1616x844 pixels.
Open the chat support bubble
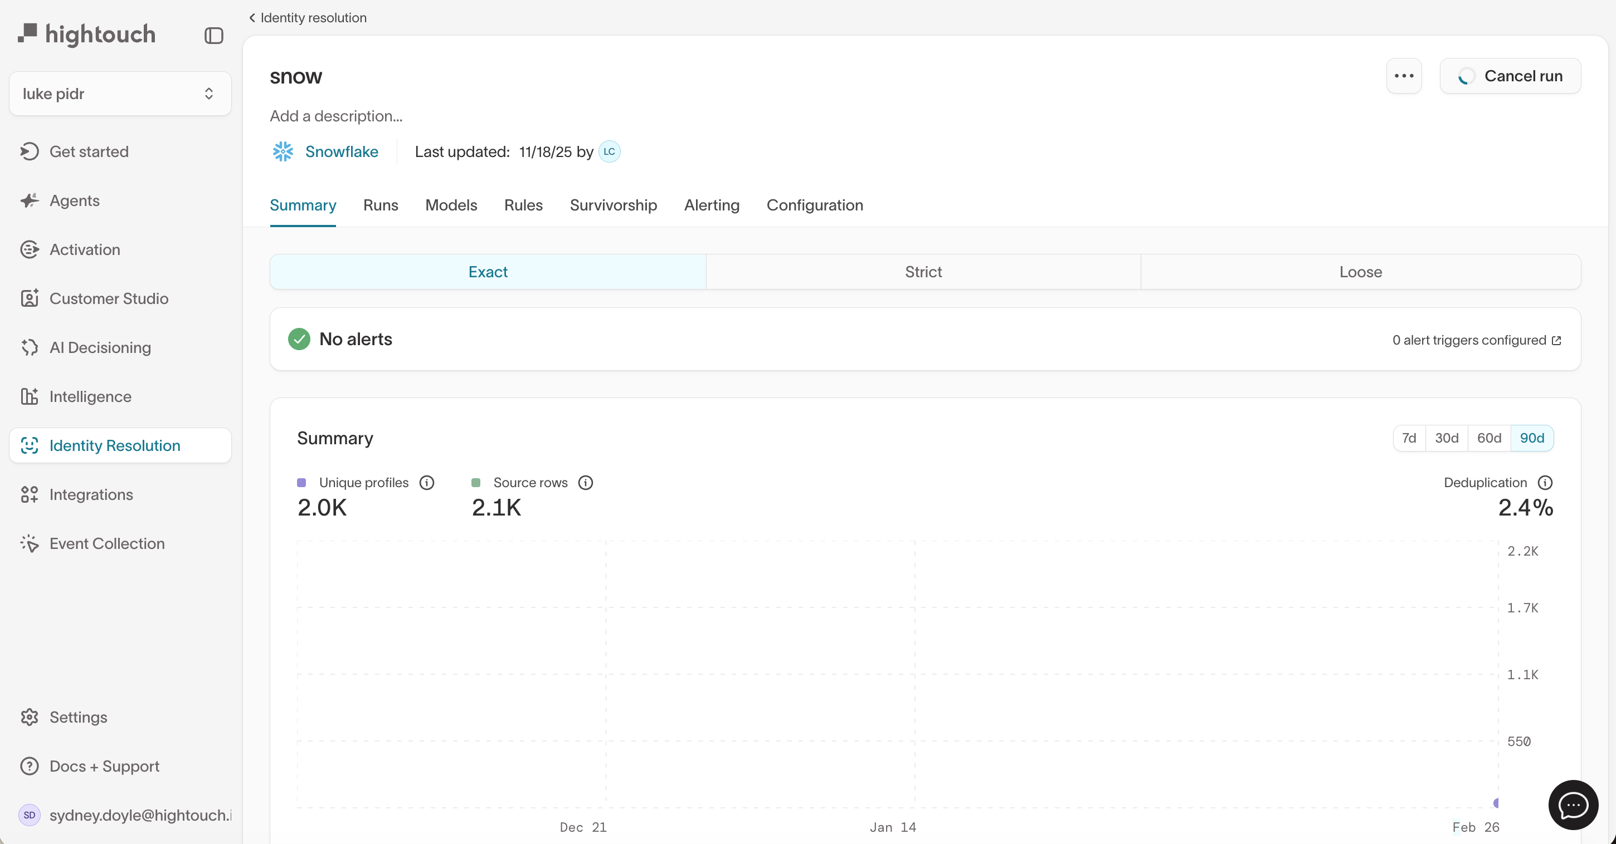(x=1572, y=804)
